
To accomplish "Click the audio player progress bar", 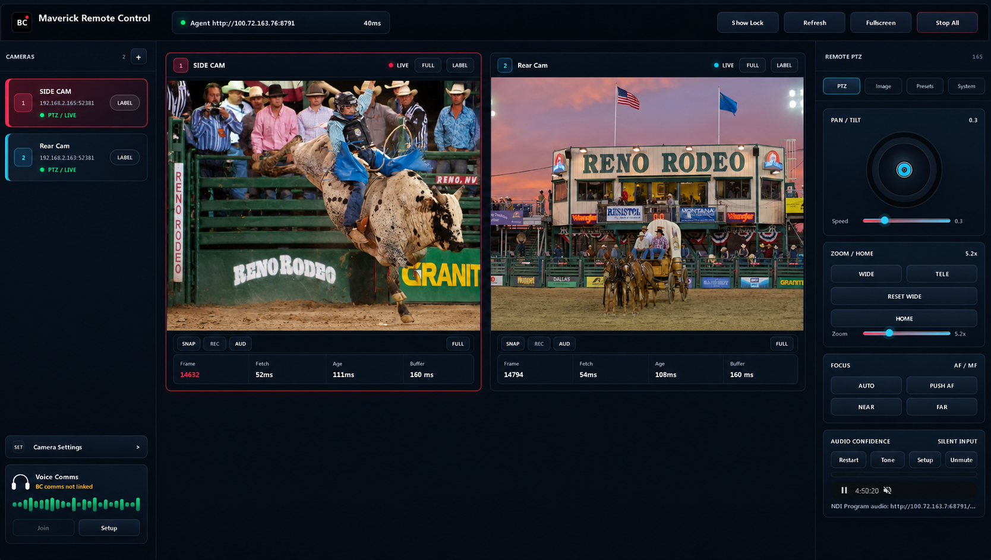I will [x=904, y=476].
